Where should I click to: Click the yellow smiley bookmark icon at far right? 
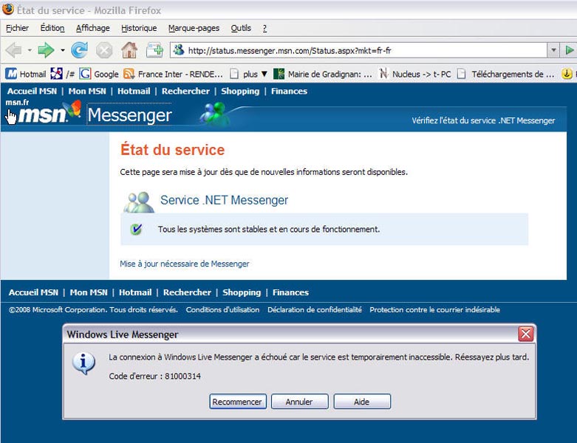click(567, 74)
